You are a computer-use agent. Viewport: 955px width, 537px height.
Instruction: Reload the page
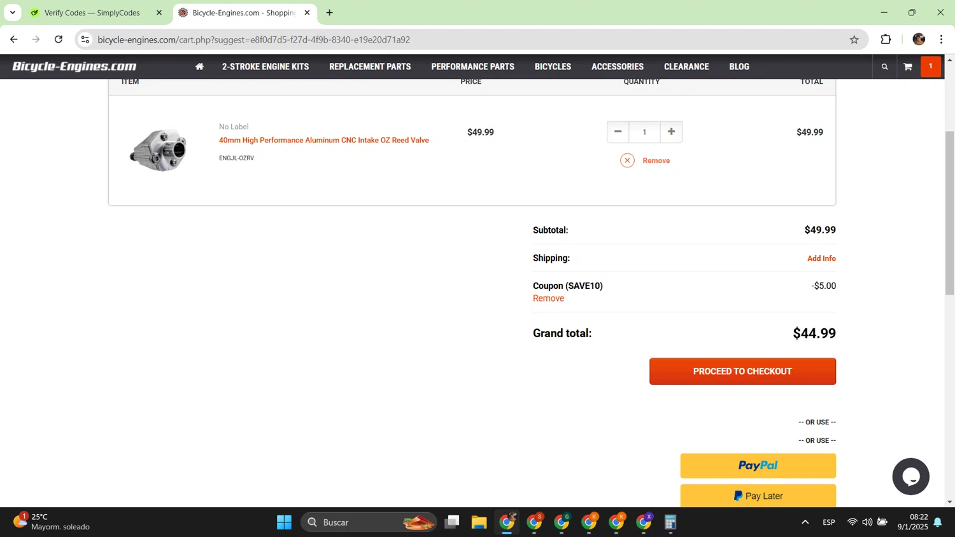59,39
